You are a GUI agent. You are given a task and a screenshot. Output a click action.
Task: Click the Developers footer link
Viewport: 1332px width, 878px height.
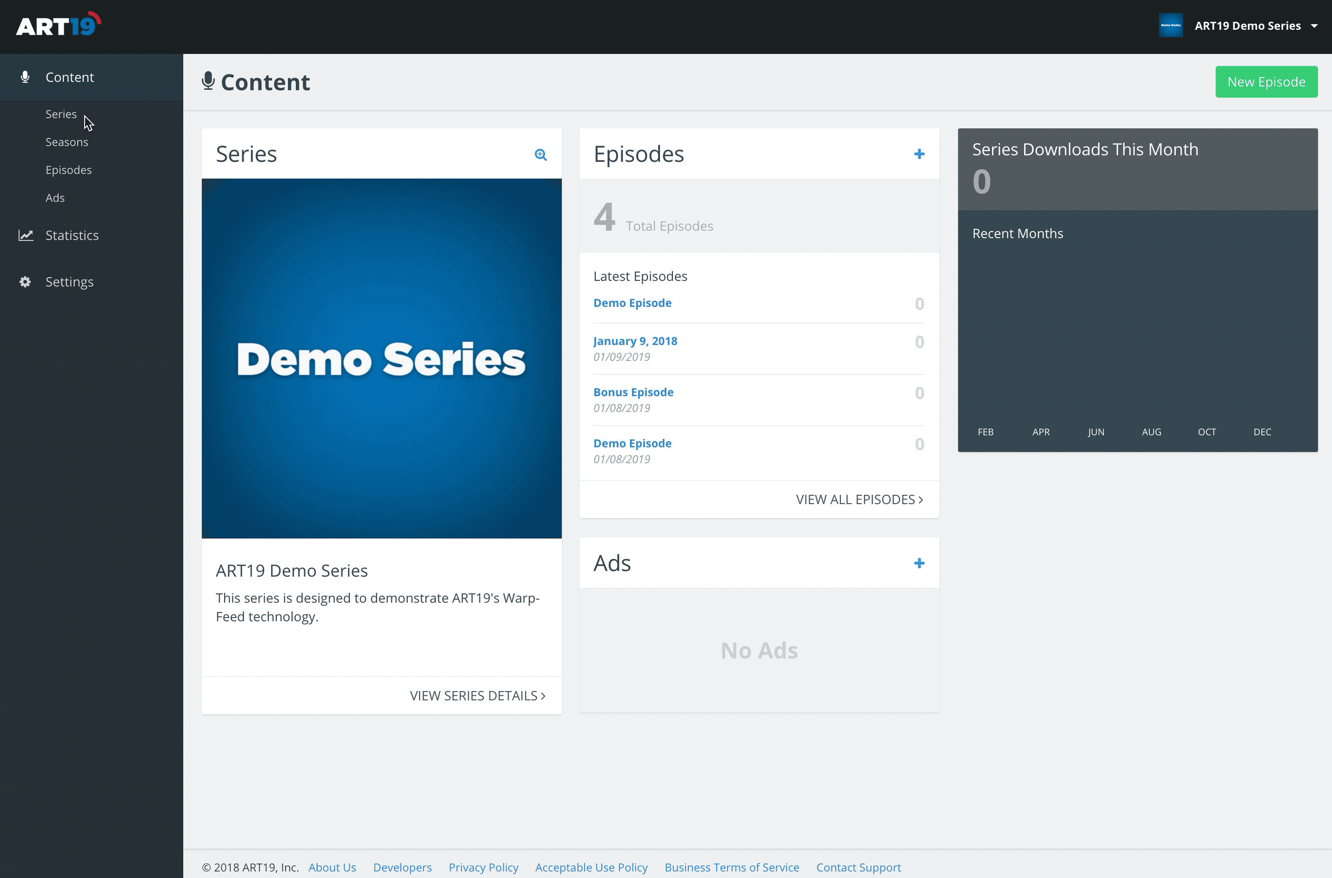[x=402, y=867]
